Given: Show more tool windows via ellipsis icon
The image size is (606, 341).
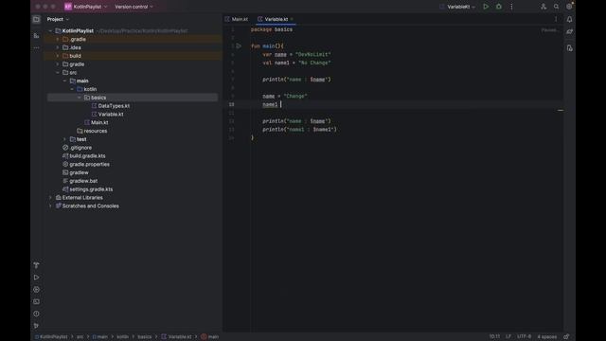Looking at the screenshot, I should tap(36, 48).
